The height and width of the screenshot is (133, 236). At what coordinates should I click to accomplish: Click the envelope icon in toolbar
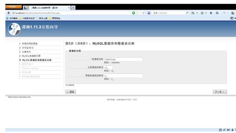(217, 13)
